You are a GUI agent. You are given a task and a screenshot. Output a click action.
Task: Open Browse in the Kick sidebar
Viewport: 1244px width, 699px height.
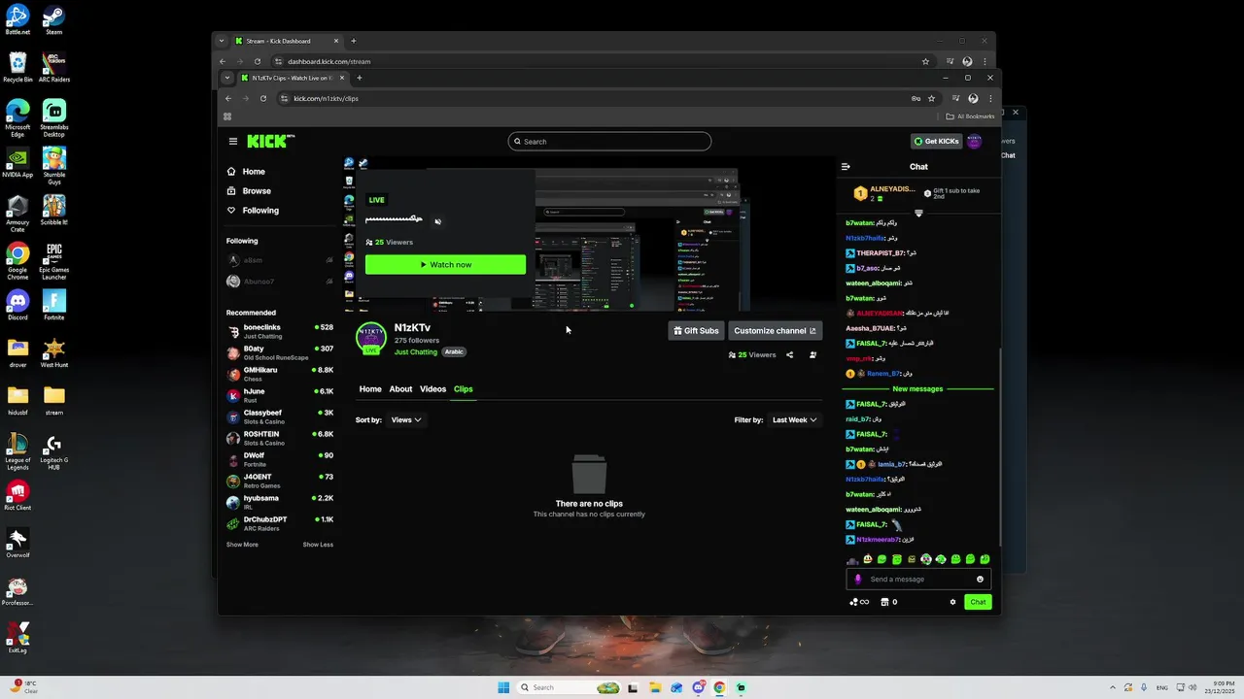[249, 191]
